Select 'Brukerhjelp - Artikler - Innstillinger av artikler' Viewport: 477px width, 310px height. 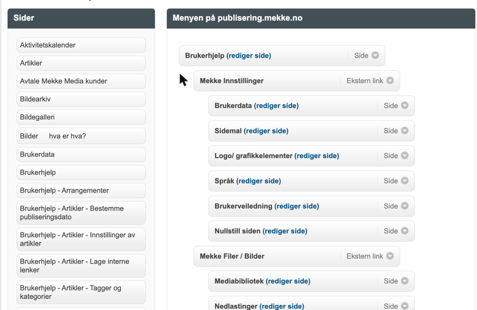pos(81,239)
